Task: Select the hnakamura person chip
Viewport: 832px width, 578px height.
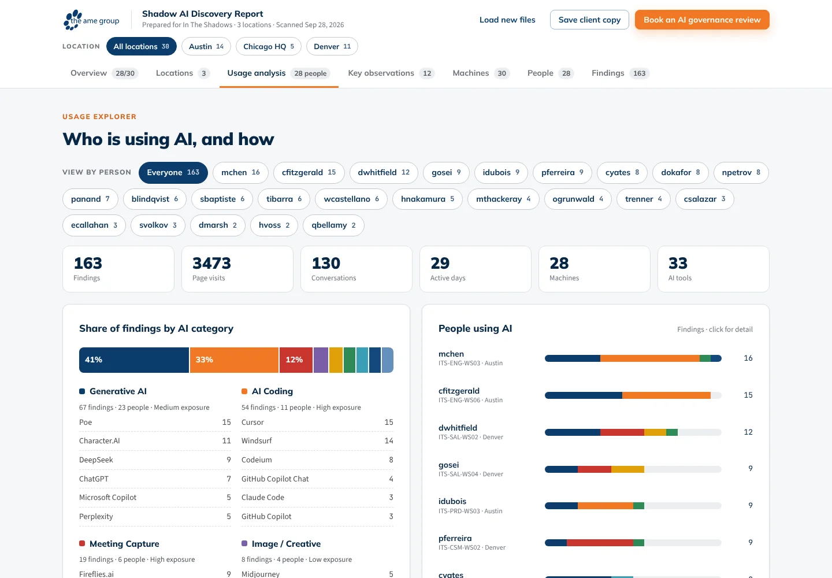Action: 428,199
